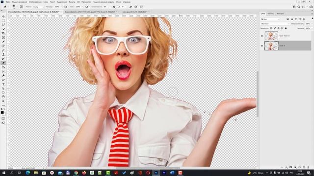Select the Lasso tool
The image size is (314, 176).
[3, 25]
